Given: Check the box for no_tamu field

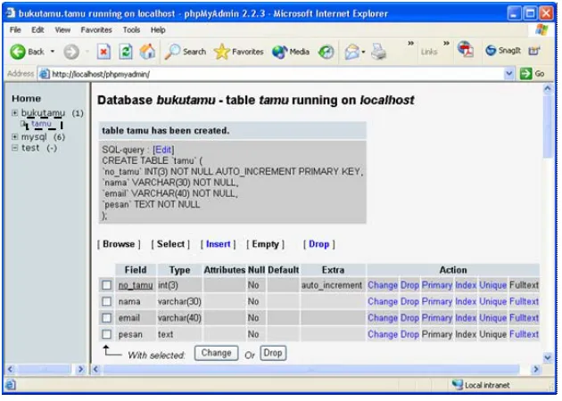Looking at the screenshot, I should click(106, 285).
